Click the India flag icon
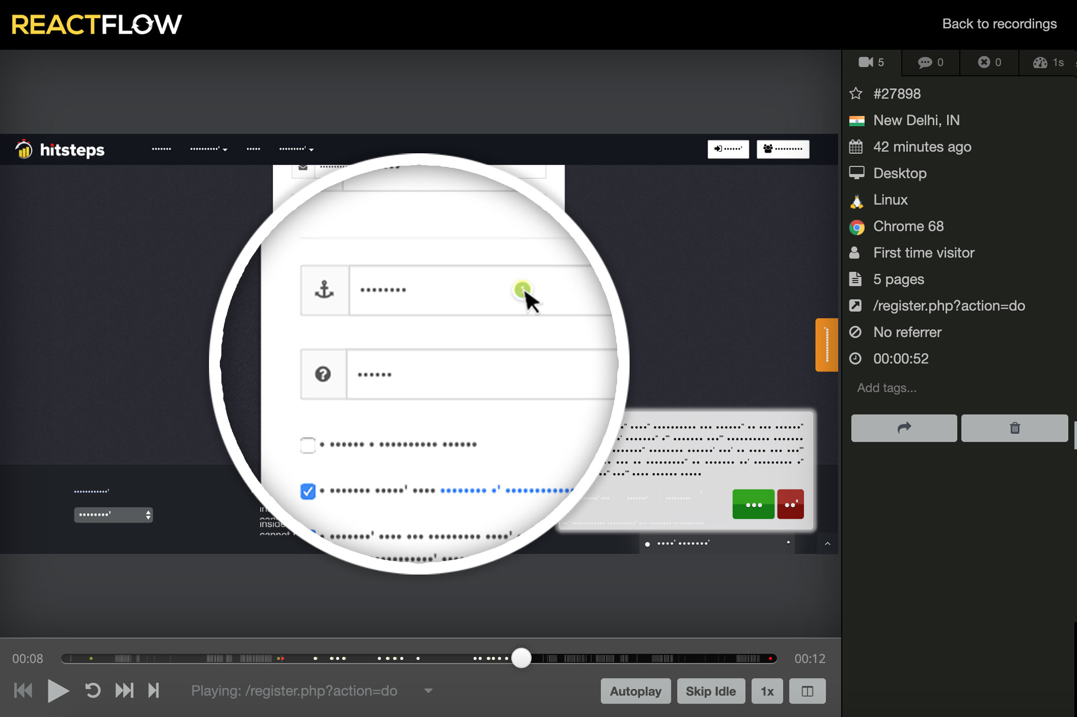Image resolution: width=1077 pixels, height=717 pixels. [856, 120]
